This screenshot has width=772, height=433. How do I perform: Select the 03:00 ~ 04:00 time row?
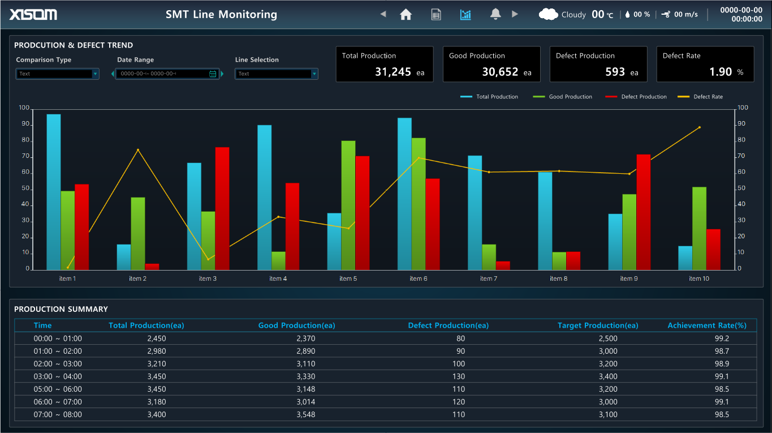coord(385,376)
